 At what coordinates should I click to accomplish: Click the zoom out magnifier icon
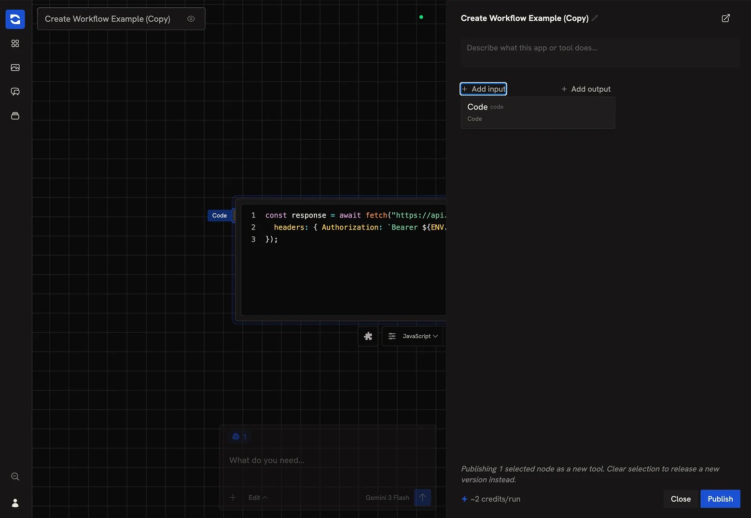(15, 477)
